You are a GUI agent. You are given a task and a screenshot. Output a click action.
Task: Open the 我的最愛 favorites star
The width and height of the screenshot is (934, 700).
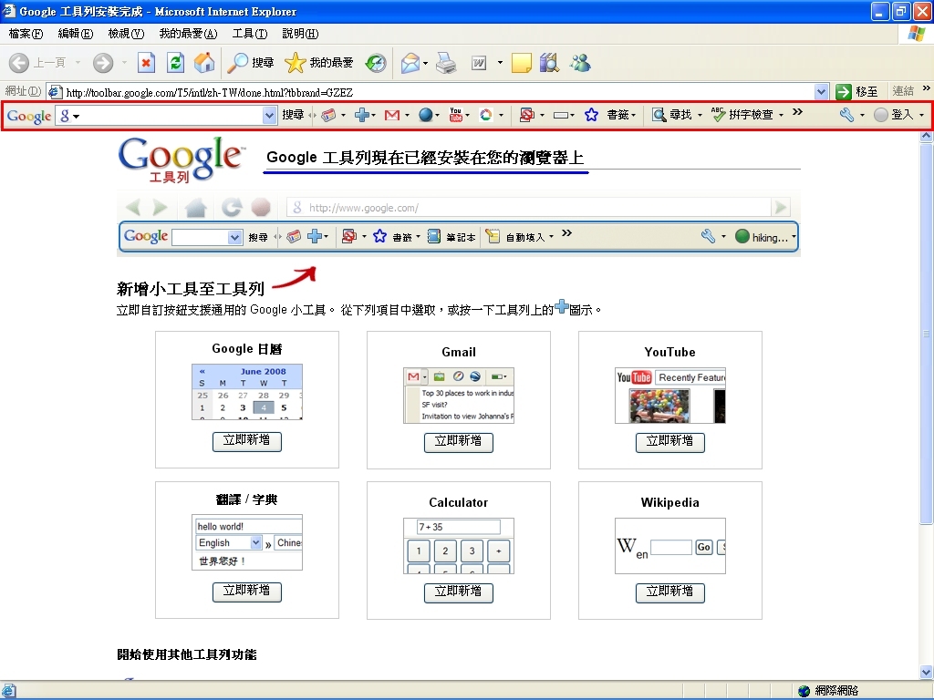click(318, 63)
